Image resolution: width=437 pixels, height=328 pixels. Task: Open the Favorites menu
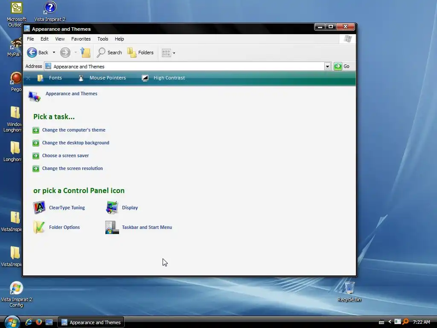coord(81,39)
